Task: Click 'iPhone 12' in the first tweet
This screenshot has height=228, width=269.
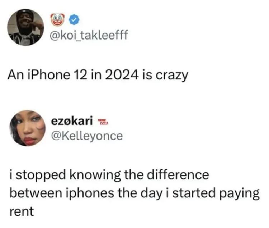Action: [57, 75]
